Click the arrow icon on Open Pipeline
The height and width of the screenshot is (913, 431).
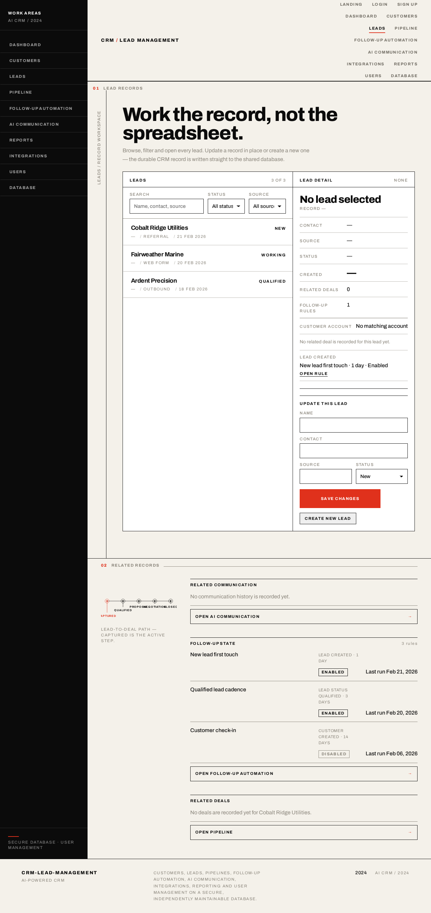(x=410, y=832)
